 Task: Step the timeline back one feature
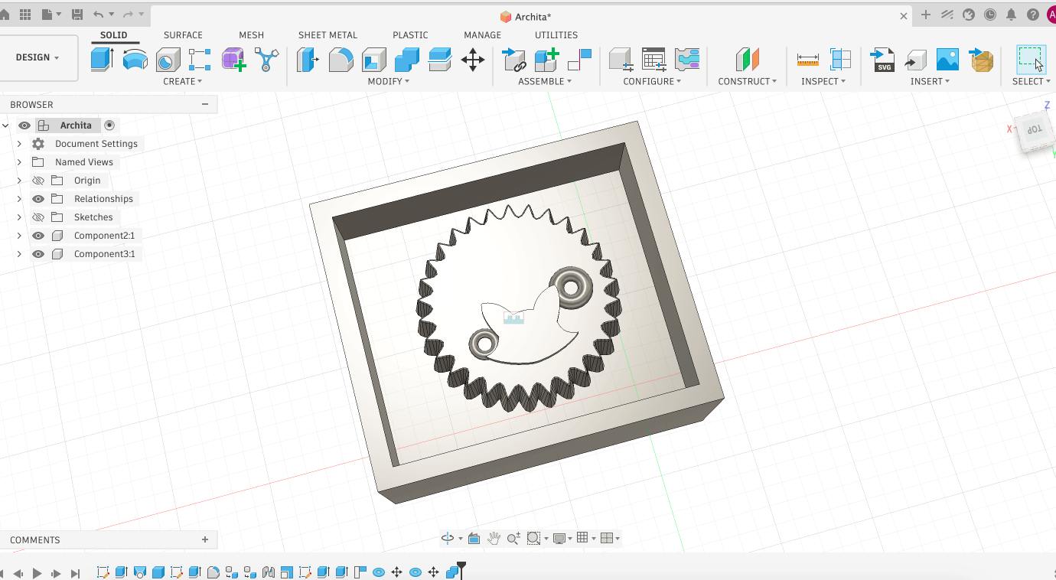(18, 573)
